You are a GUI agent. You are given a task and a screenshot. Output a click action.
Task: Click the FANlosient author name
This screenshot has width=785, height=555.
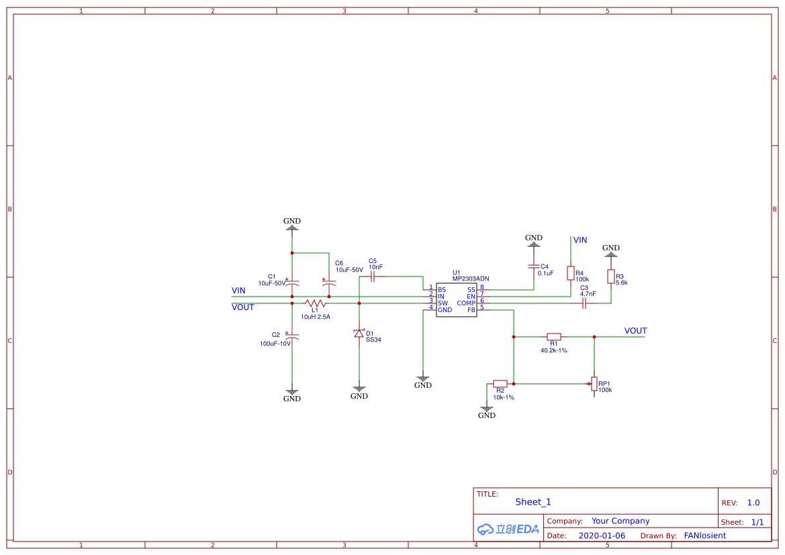pos(705,536)
